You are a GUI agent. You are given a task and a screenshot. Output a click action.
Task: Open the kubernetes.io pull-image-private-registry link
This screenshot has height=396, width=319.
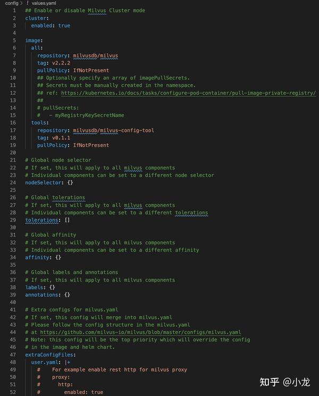coord(188,93)
